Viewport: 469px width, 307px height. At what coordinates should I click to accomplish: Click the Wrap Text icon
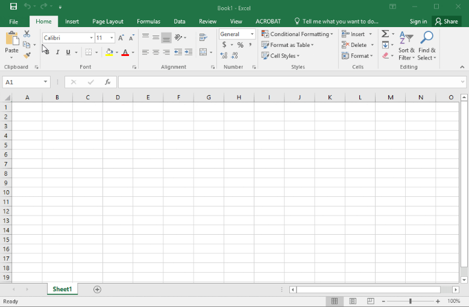[x=203, y=37]
